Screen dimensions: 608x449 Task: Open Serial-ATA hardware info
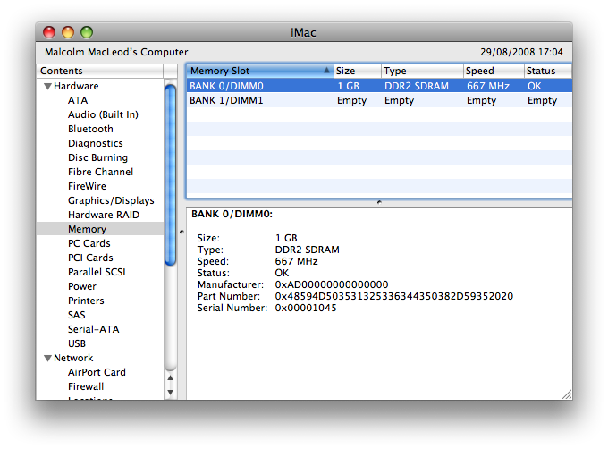[94, 329]
